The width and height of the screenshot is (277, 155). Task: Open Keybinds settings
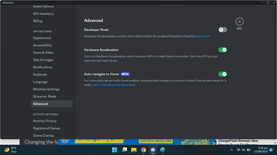coord(40,74)
